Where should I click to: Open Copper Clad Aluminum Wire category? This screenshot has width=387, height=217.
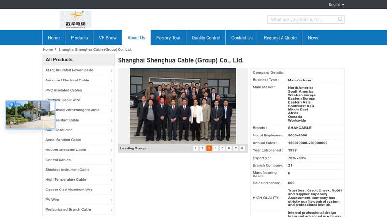[x=69, y=190]
